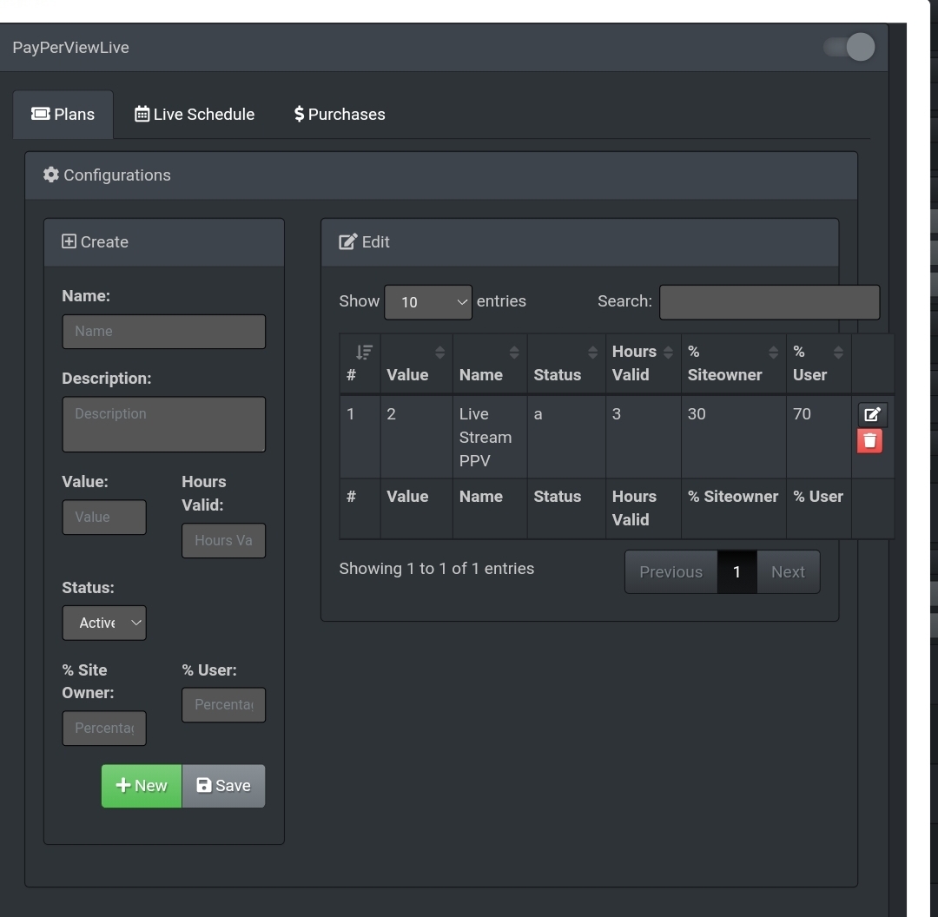Click the Live Schedule calendar icon

point(142,114)
